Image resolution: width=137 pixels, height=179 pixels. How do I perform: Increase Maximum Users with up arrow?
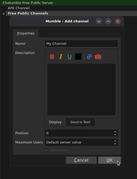115,141
